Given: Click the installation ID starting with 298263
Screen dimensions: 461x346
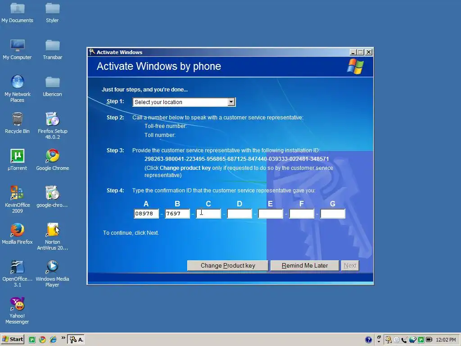Looking at the screenshot, I should click(237, 159).
